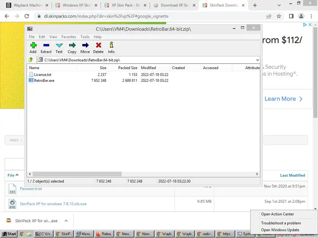Open the Info toolbar icon

pos(111,45)
